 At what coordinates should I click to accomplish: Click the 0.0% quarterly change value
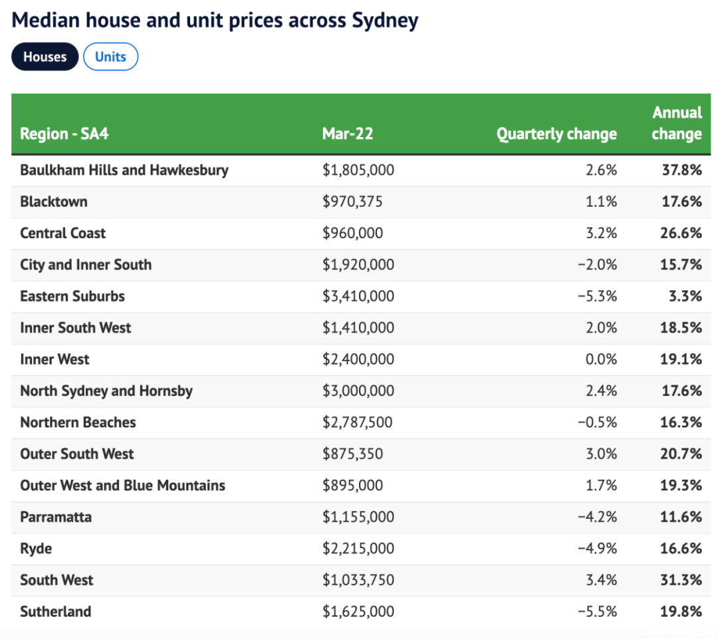(x=601, y=359)
